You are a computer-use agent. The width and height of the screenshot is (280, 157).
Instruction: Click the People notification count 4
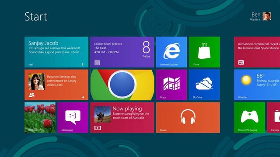[x=83, y=97]
